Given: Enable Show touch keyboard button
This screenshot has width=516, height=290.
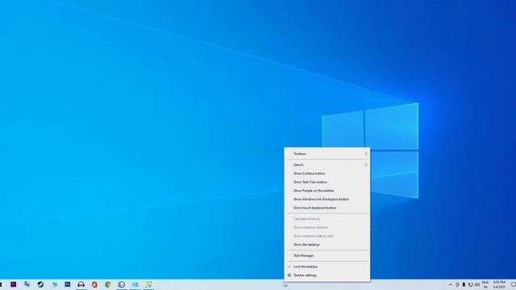Looking at the screenshot, I should tap(327, 208).
